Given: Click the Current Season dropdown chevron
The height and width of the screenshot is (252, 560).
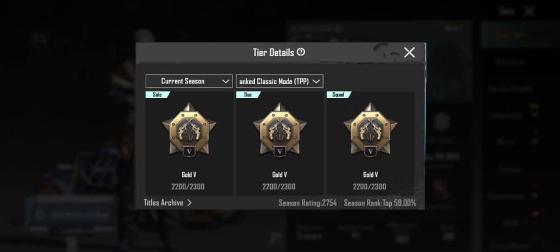Looking at the screenshot, I should [225, 81].
